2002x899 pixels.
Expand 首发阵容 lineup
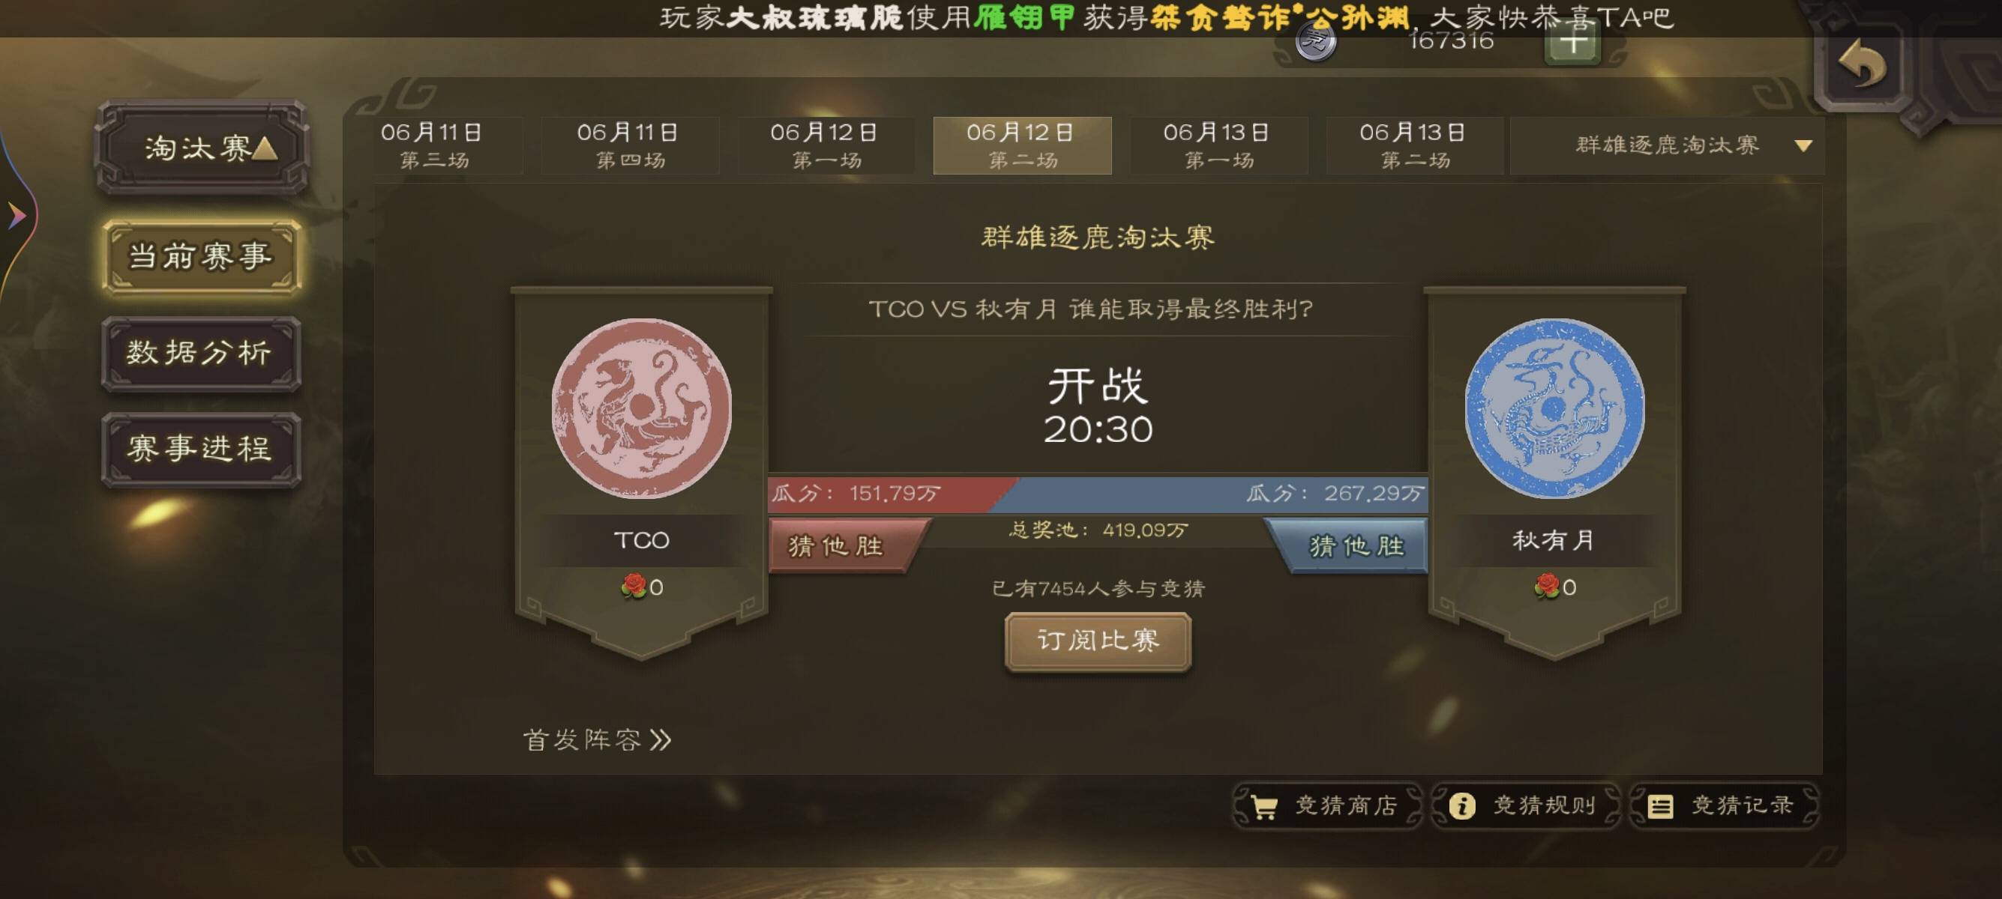tap(597, 740)
